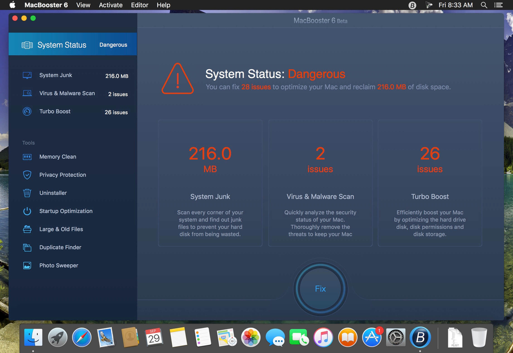Click the Virus & Malware Scan 2 issues card
The height and width of the screenshot is (353, 513).
(x=320, y=183)
